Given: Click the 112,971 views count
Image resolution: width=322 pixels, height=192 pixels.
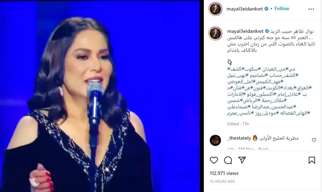Looking at the screenshot, I should click(x=224, y=173).
